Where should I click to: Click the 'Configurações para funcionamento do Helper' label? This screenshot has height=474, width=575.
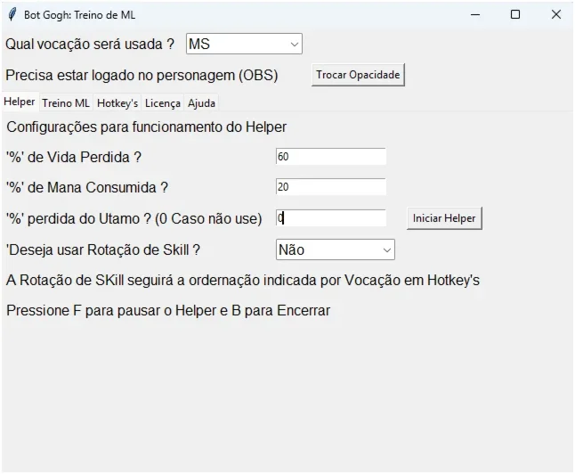point(146,127)
